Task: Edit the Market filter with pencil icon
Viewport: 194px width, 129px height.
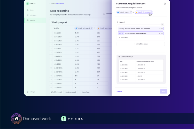Action: 160,33
